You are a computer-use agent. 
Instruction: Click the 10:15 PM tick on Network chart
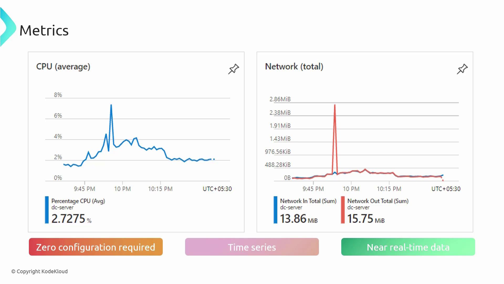[x=389, y=189]
